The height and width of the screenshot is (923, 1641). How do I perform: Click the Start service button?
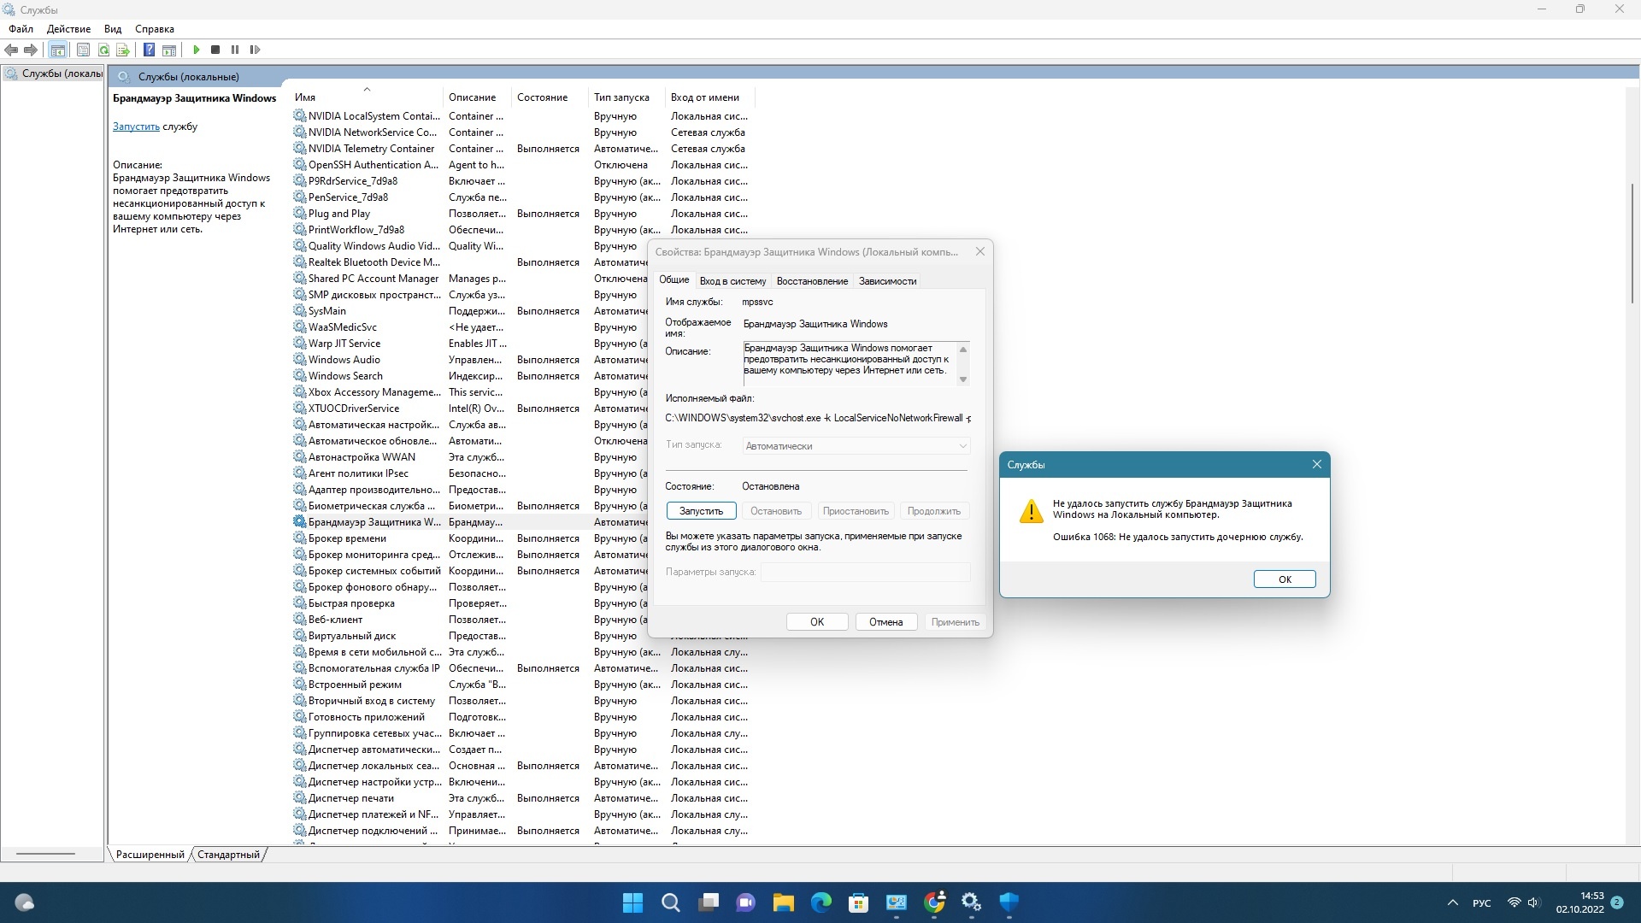(x=703, y=512)
